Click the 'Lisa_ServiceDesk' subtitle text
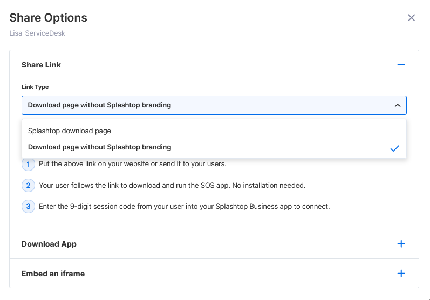The height and width of the screenshot is (300, 430). coord(37,33)
